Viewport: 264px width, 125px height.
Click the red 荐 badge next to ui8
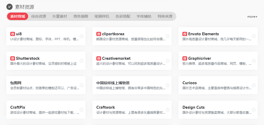(x=13, y=34)
